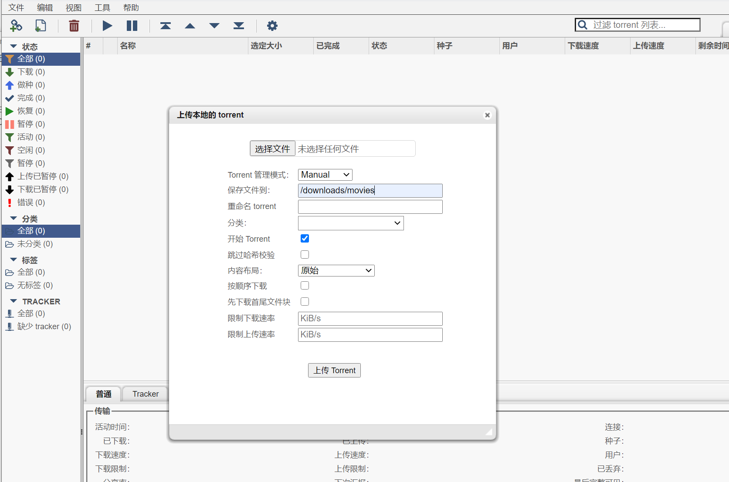Sort by the 上传速度 column header
Viewport: 729px width, 482px height.
[x=663, y=46]
